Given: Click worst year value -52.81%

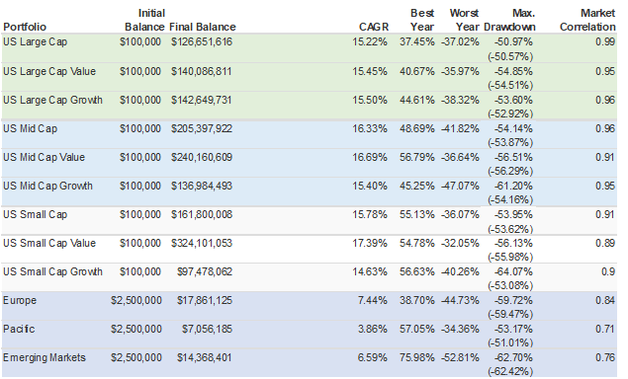Looking at the screenshot, I should (x=460, y=357).
